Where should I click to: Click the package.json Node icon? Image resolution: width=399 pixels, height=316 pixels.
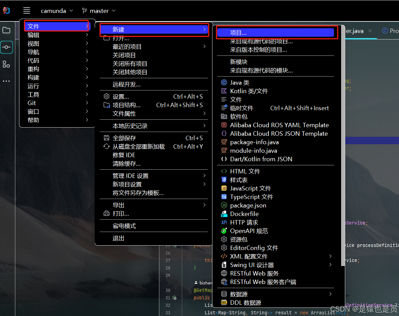click(x=224, y=205)
